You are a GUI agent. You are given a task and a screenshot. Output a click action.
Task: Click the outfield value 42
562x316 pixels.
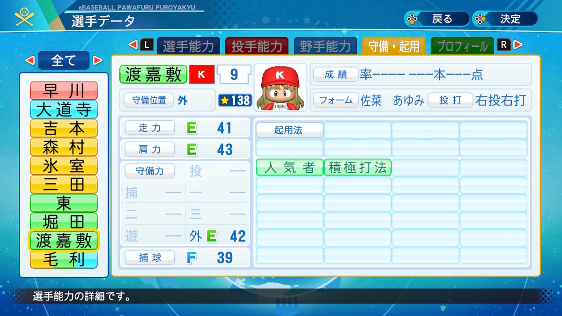[238, 236]
